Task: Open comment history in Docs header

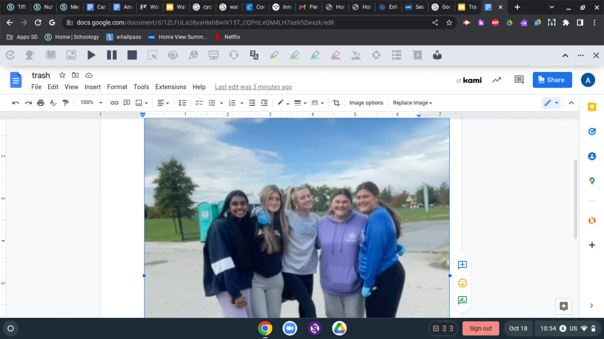Action: (x=519, y=80)
